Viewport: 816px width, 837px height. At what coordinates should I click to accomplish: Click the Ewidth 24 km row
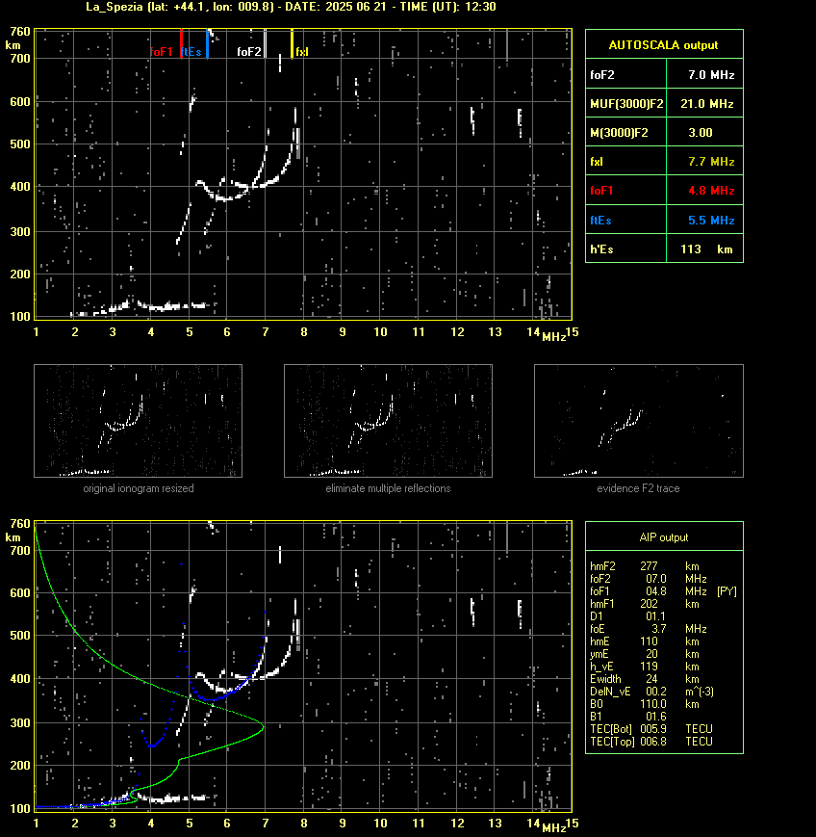(645, 679)
